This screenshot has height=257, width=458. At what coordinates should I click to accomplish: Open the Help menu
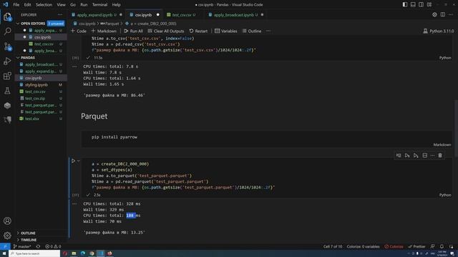(116, 5)
